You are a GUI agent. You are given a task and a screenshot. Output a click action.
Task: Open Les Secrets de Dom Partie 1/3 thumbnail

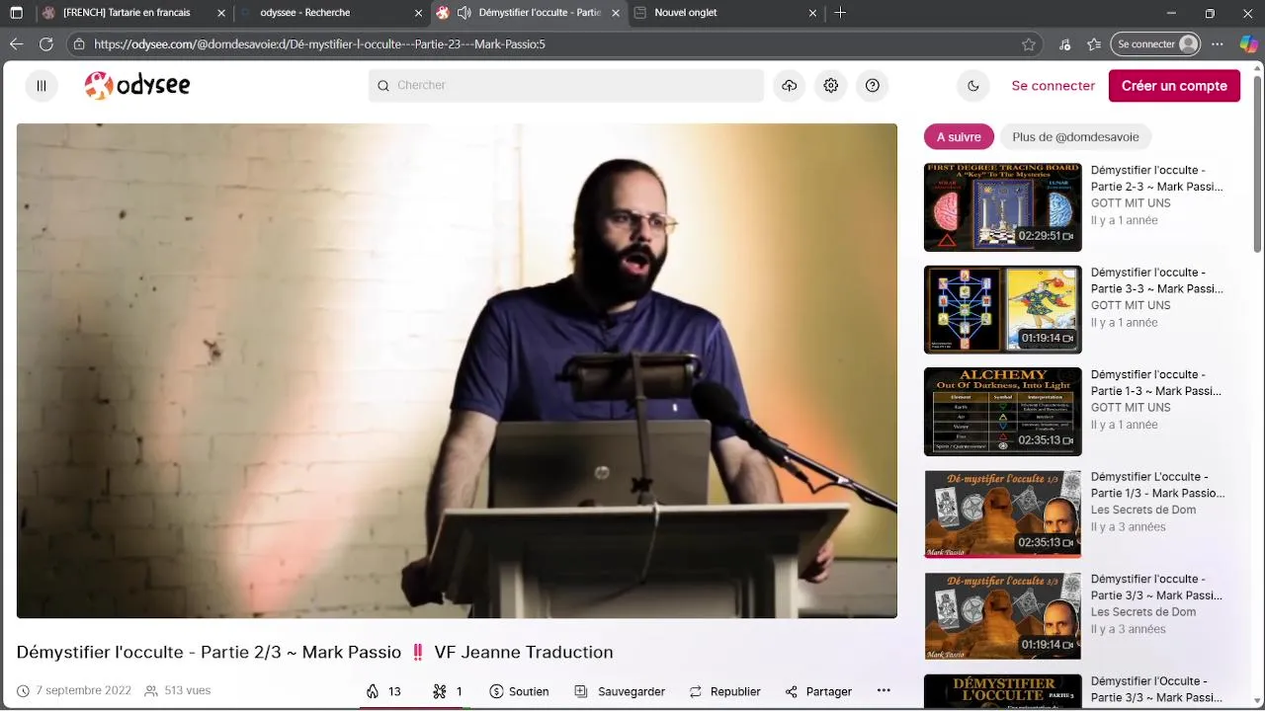tap(1002, 513)
